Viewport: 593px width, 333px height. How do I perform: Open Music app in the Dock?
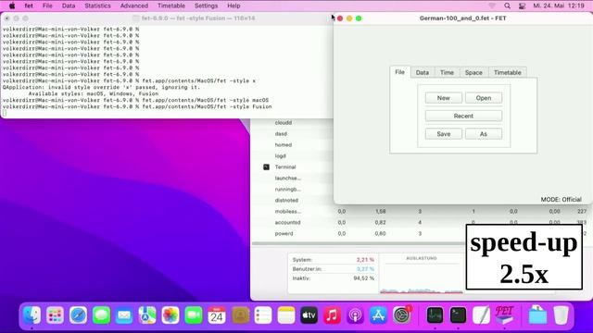(x=332, y=314)
